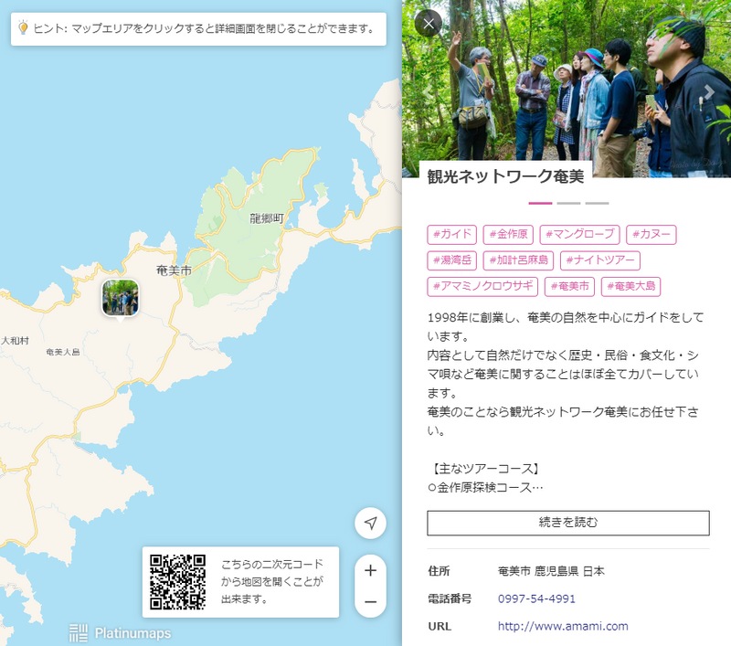Expand description with 続きを読む button
731x646 pixels.
pyautogui.click(x=568, y=523)
